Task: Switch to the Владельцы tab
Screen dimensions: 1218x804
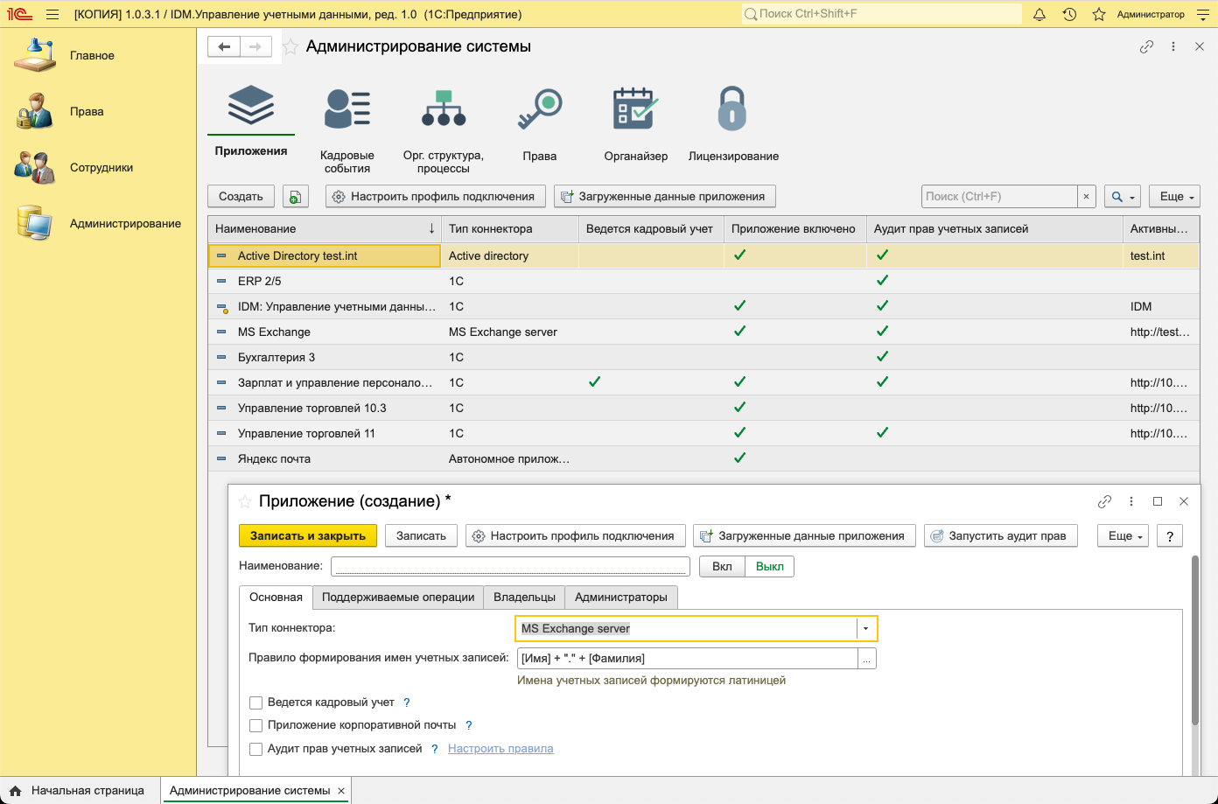Action: (x=524, y=598)
